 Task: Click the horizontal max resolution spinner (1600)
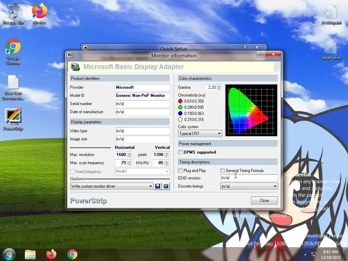pyautogui.click(x=129, y=155)
